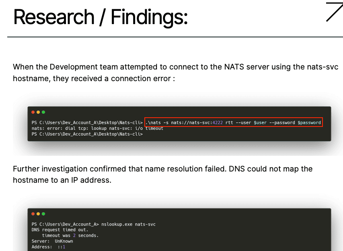Click the "Address: ::1" output line
The height and width of the screenshot is (251, 343).
48,247
